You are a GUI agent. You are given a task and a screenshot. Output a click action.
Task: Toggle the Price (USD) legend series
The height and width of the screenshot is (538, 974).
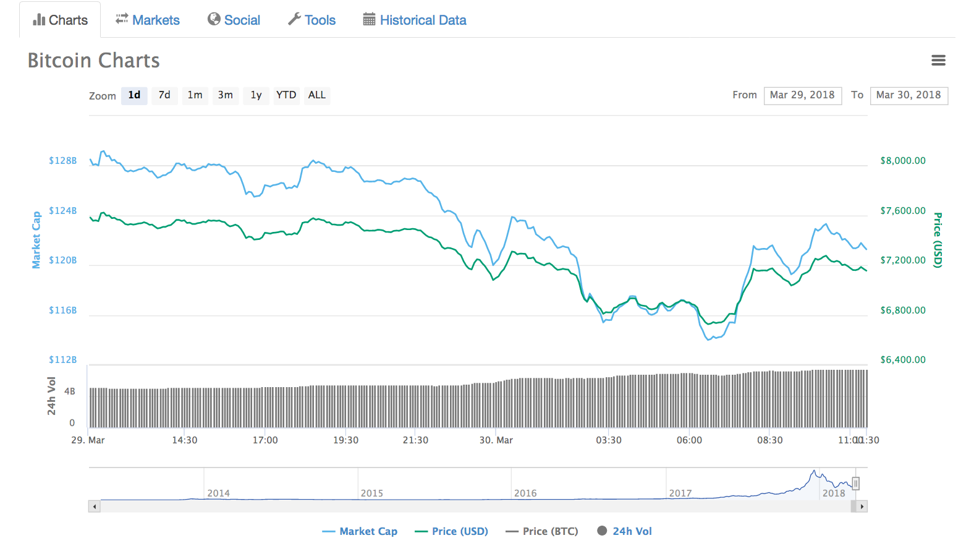pos(452,531)
